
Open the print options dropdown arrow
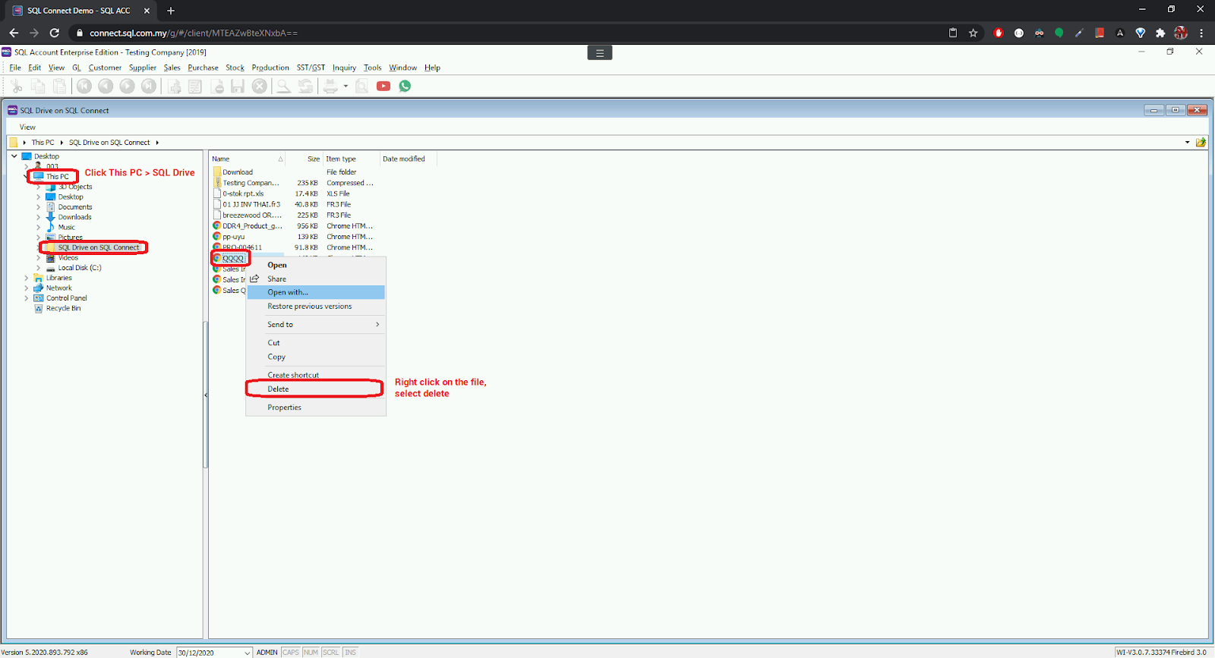point(346,87)
